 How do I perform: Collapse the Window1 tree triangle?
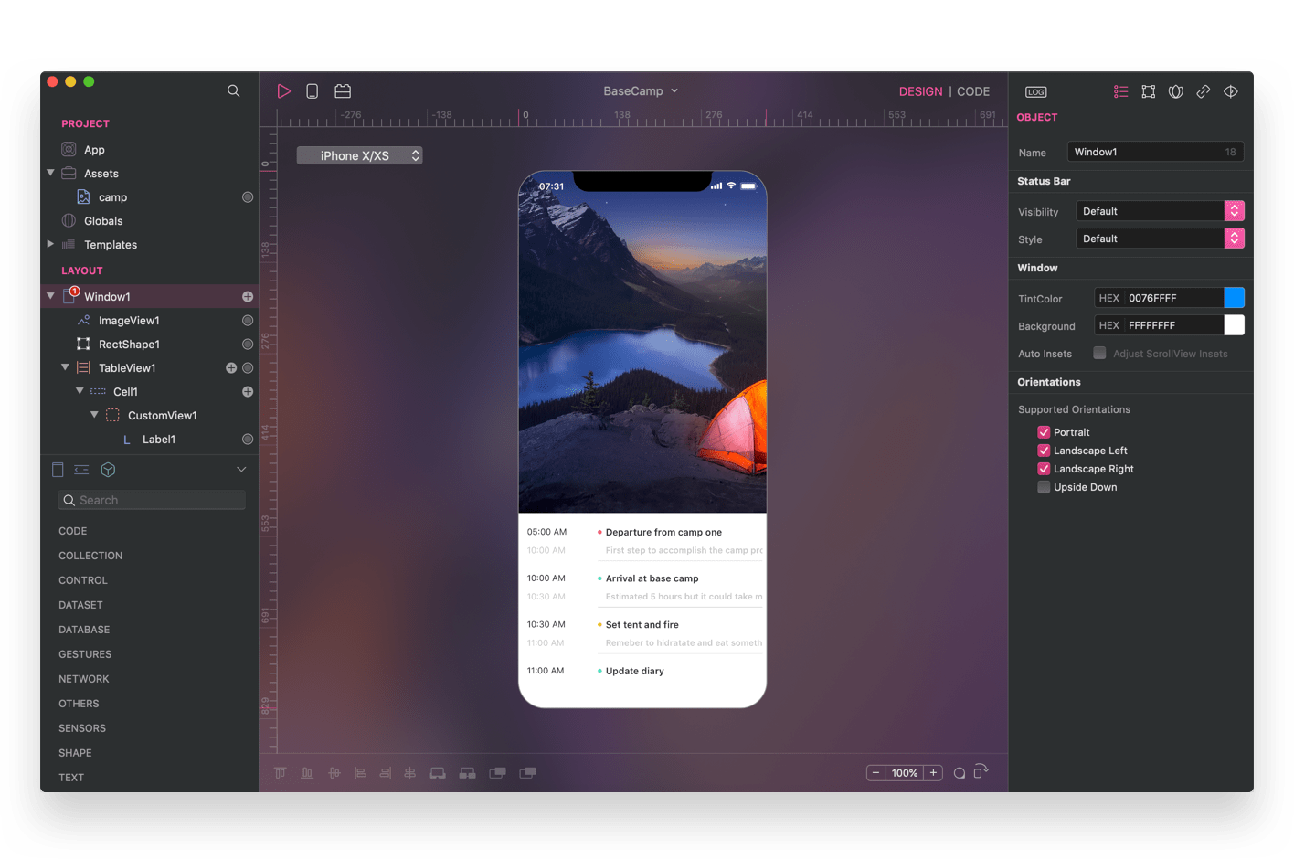pos(50,296)
